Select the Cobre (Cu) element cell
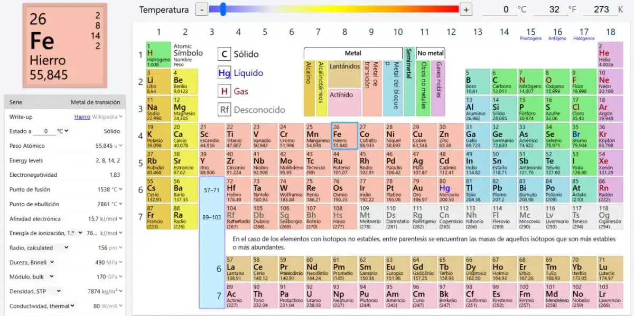The height and width of the screenshot is (316, 634). [424, 136]
